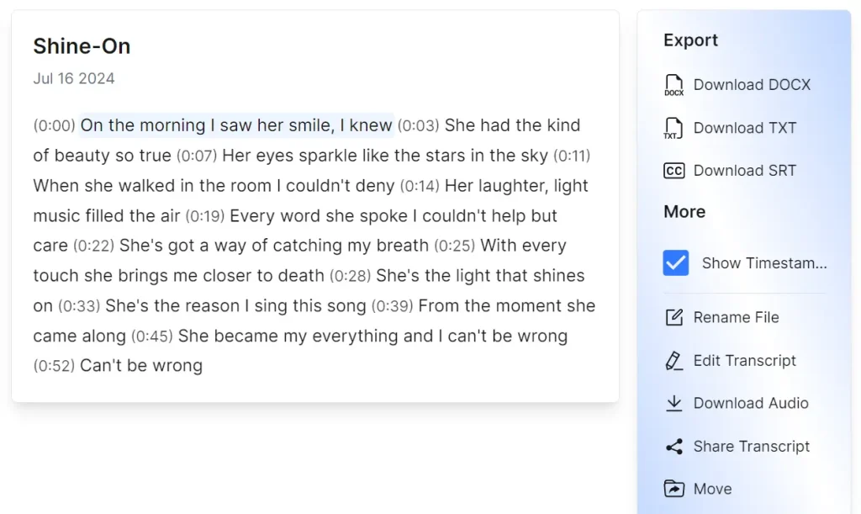861x514 pixels.
Task: Click the Move folder icon
Action: (673, 488)
